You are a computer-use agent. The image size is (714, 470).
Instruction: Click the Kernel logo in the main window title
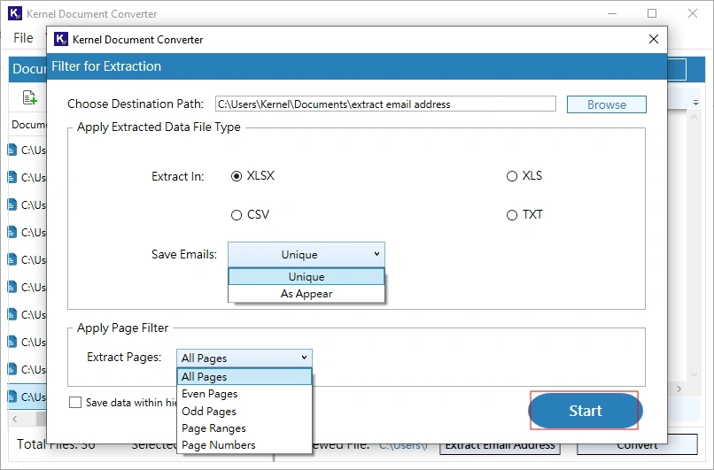pyautogui.click(x=15, y=13)
